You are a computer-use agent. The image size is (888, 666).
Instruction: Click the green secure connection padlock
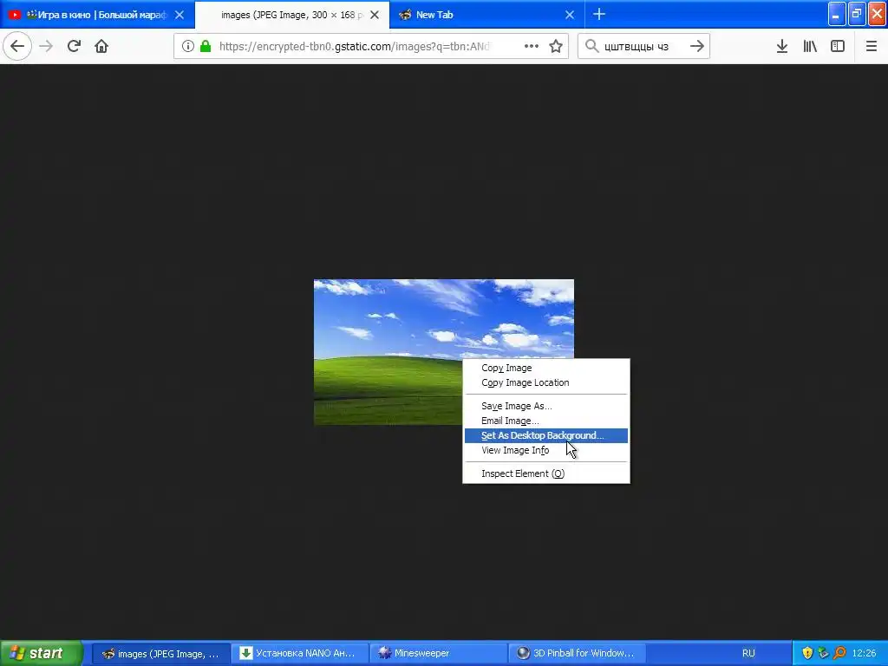point(206,46)
